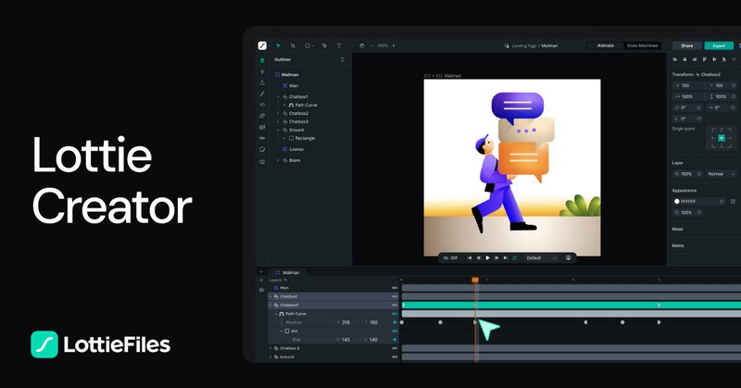Pick the direct selection tool in top toolbar
Screen dimensions: 741x388
[293, 46]
